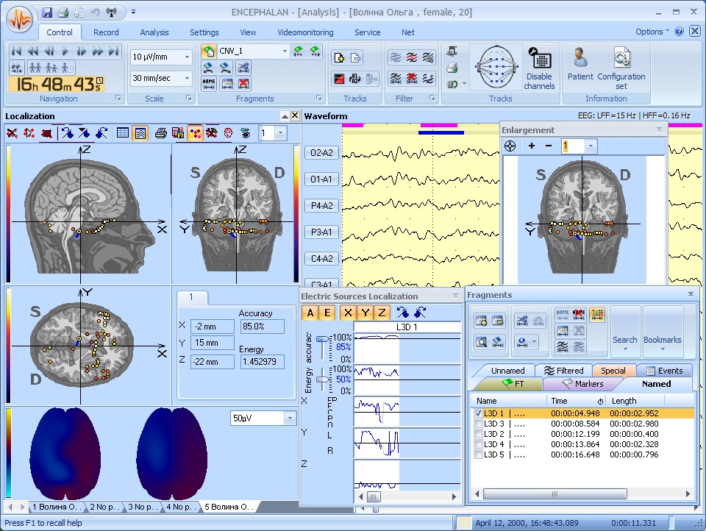Toggle the X coordinate button
Image resolution: width=706 pixels, height=531 pixels.
click(x=348, y=313)
